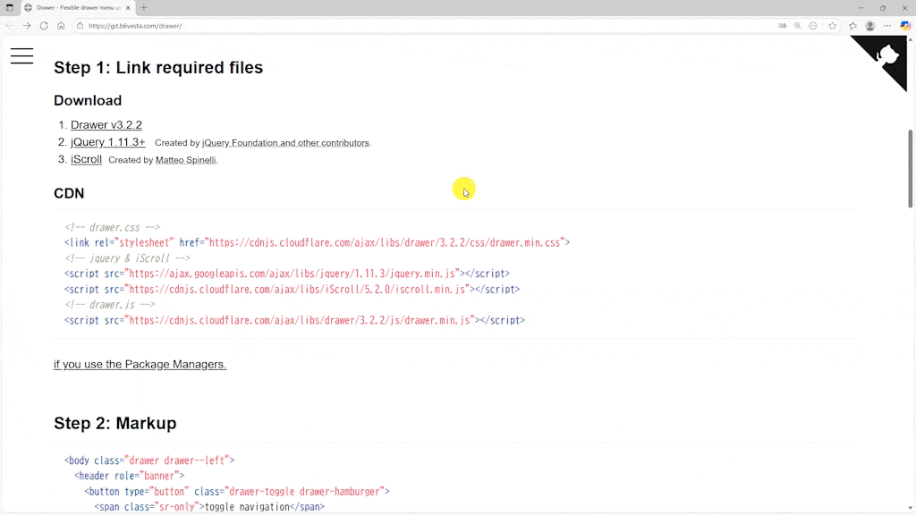
Task: Reload the page with the refresh button
Action: [x=44, y=26]
